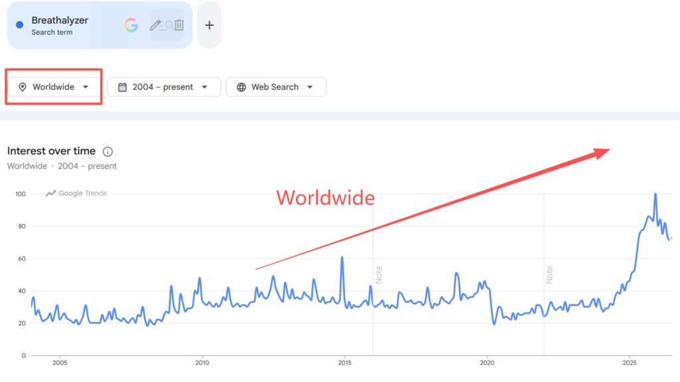
Task: Click the Breathalyzer search term text
Action: click(60, 21)
